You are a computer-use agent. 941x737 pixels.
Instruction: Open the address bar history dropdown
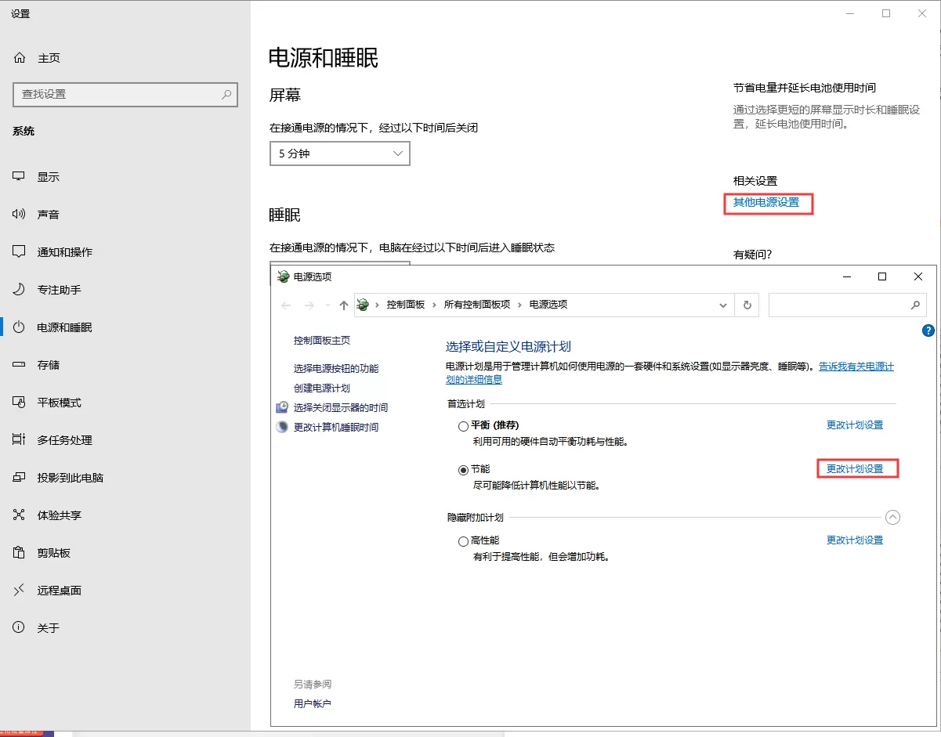pyautogui.click(x=723, y=305)
